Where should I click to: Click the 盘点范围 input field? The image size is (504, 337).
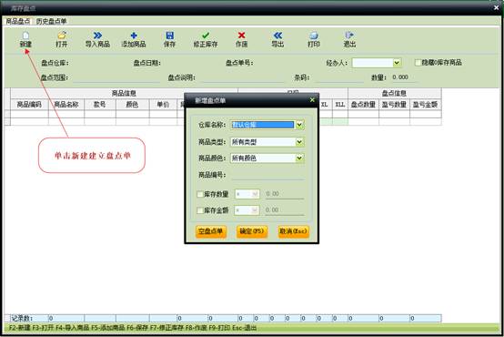(116, 77)
